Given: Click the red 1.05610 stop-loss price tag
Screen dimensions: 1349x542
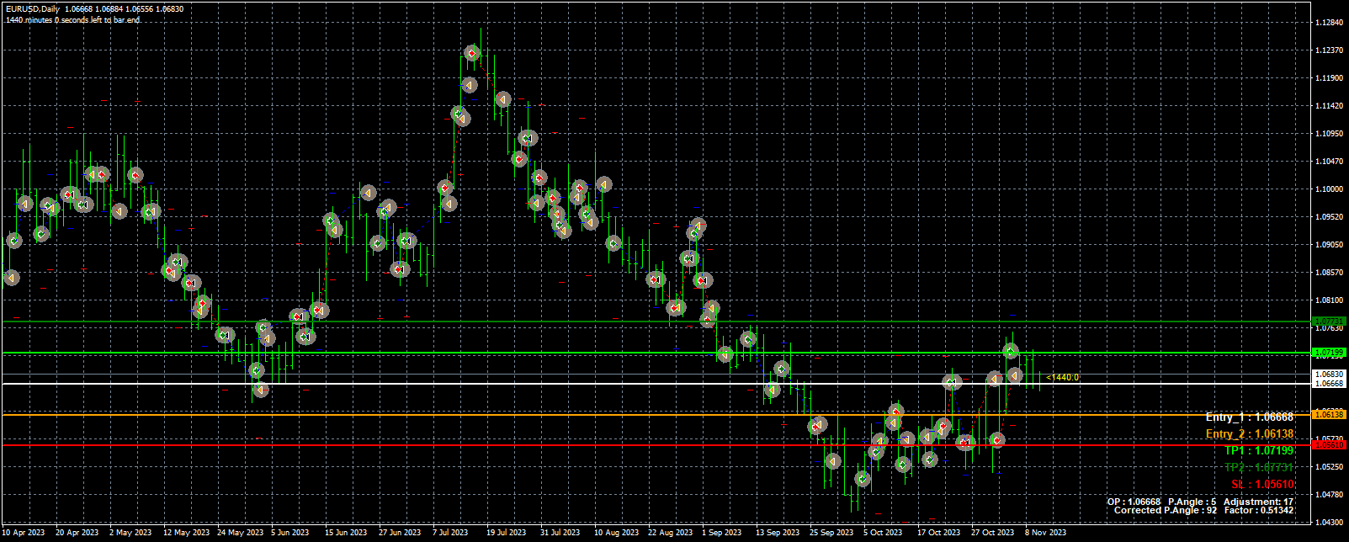Looking at the screenshot, I should 1329,444.
